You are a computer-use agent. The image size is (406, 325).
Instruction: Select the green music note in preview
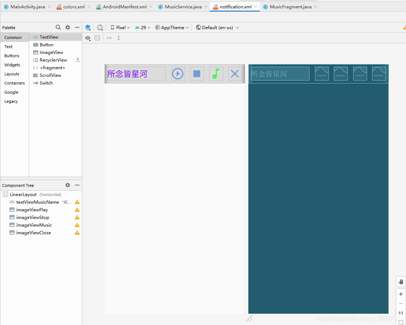(216, 74)
